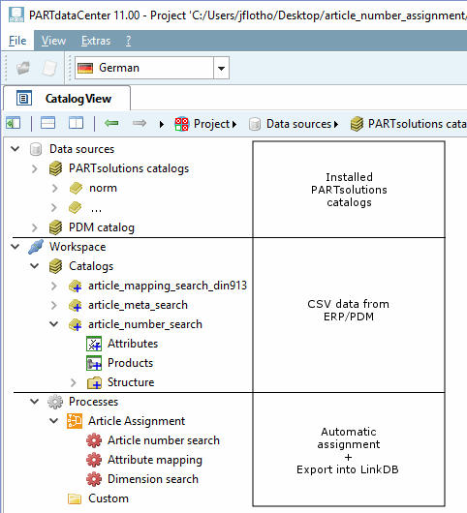
Task: Select the Catalog View tab
Action: pyautogui.click(x=67, y=98)
